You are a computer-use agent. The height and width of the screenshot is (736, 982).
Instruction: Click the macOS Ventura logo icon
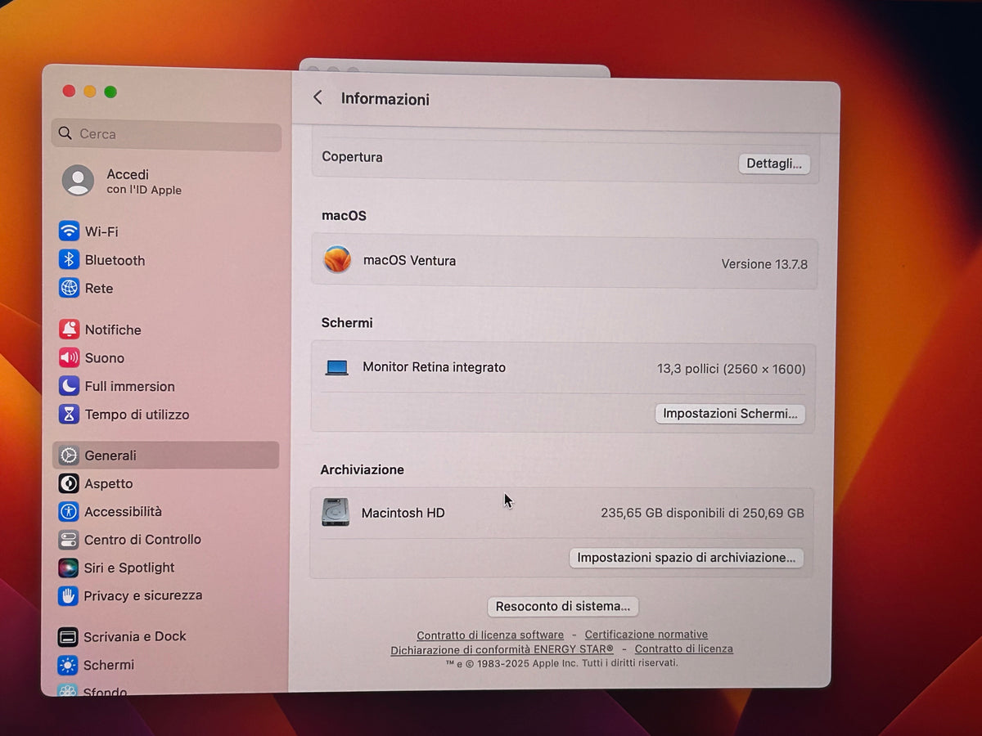[x=337, y=260]
